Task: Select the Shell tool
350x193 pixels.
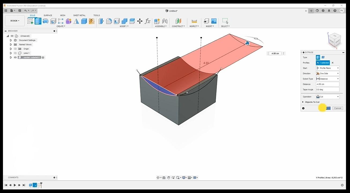Action: click(x=117, y=21)
